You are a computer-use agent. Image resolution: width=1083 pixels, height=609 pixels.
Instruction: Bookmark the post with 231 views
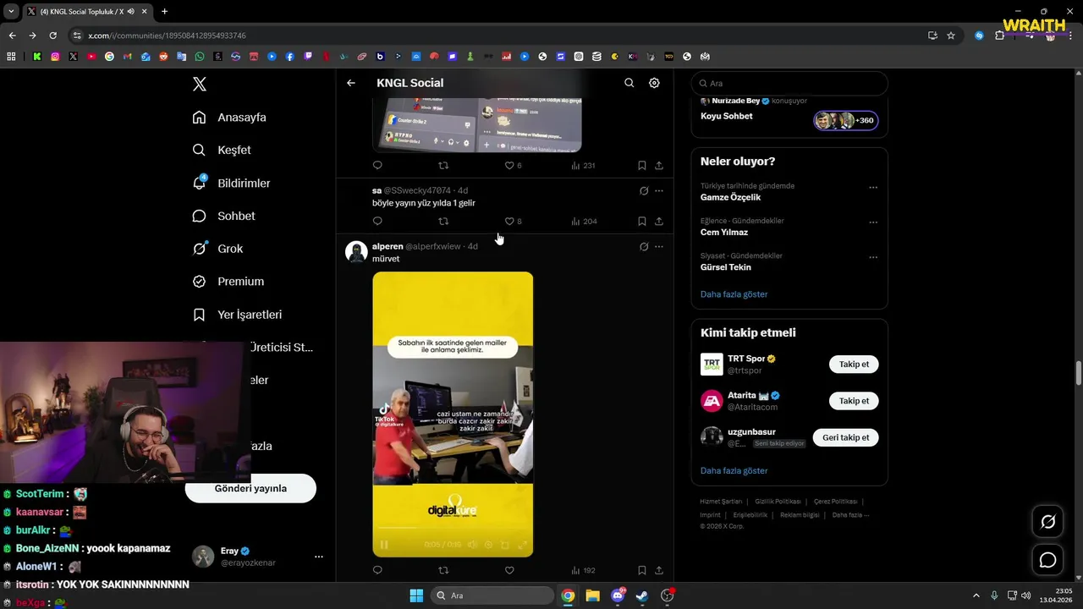click(x=641, y=166)
